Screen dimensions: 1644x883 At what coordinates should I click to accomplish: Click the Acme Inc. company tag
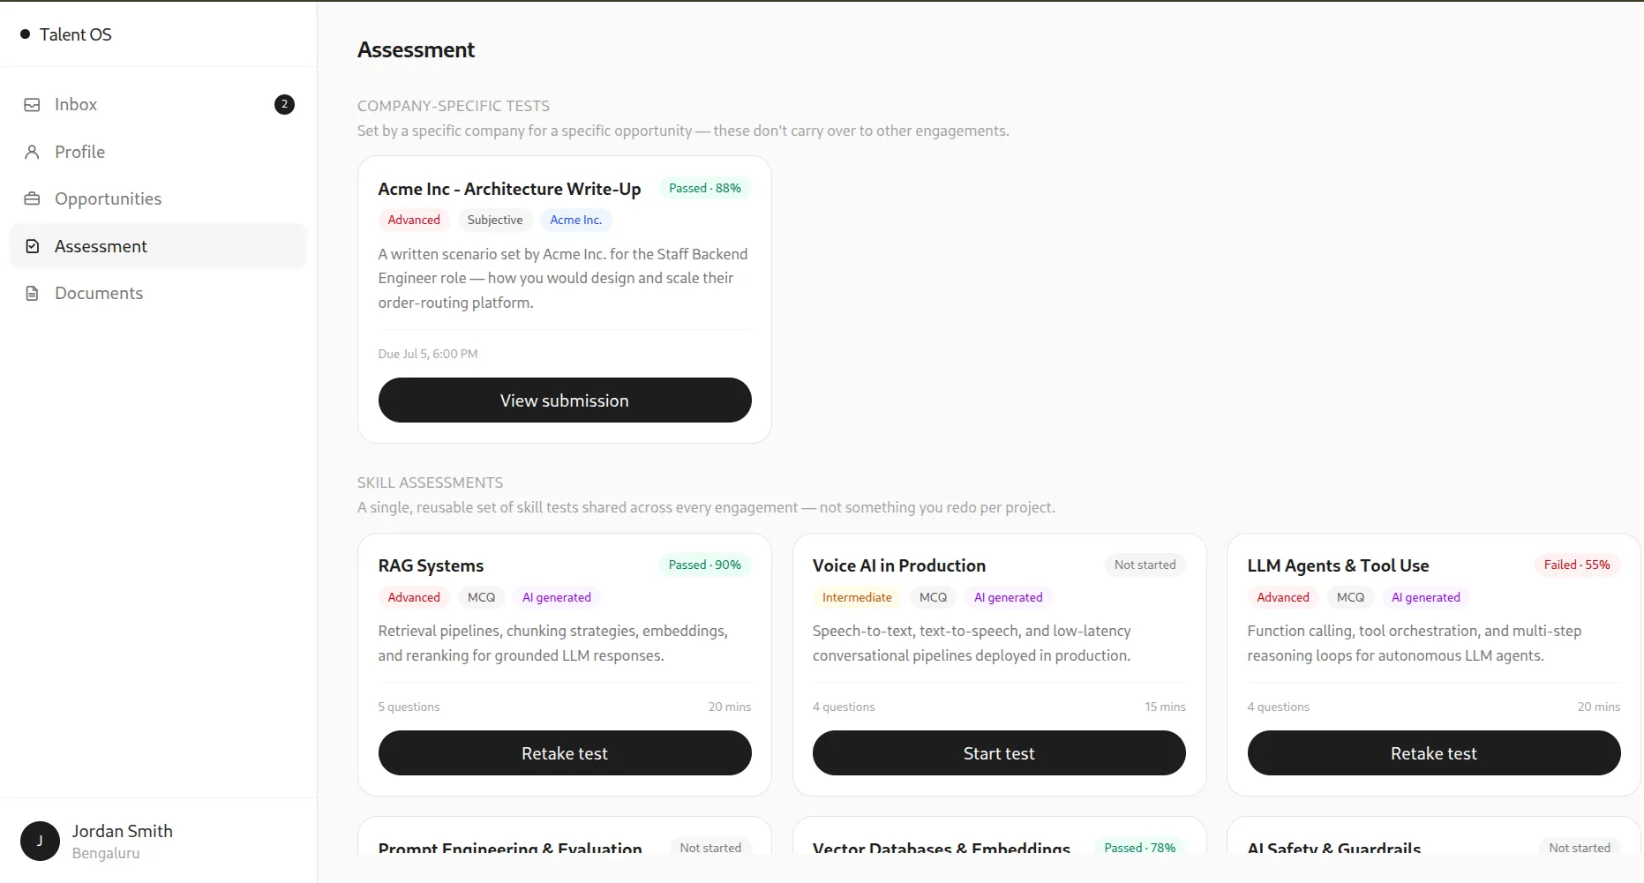(x=576, y=220)
